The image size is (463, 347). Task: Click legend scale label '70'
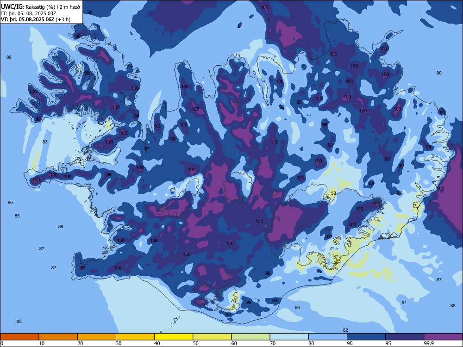click(x=273, y=343)
